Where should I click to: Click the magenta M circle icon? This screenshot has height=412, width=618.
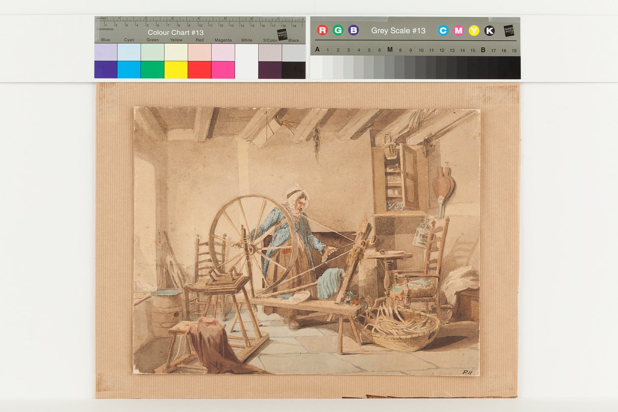click(459, 31)
